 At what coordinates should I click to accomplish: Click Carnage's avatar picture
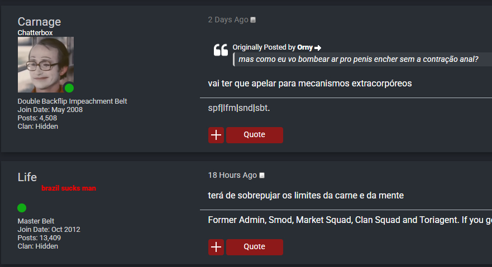pyautogui.click(x=45, y=64)
